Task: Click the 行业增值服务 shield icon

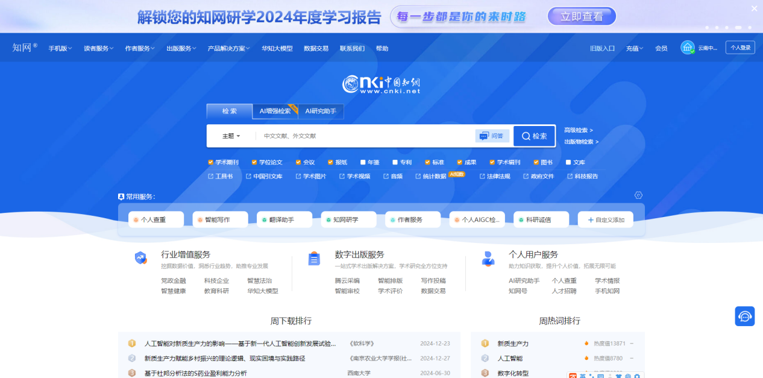Action: (x=140, y=258)
